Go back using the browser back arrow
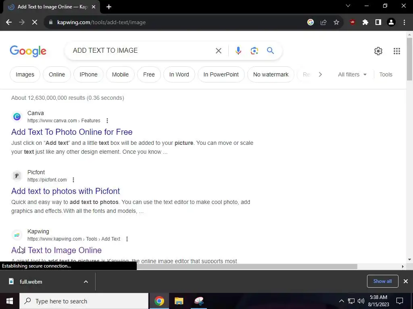Image resolution: width=413 pixels, height=309 pixels. pyautogui.click(x=9, y=23)
